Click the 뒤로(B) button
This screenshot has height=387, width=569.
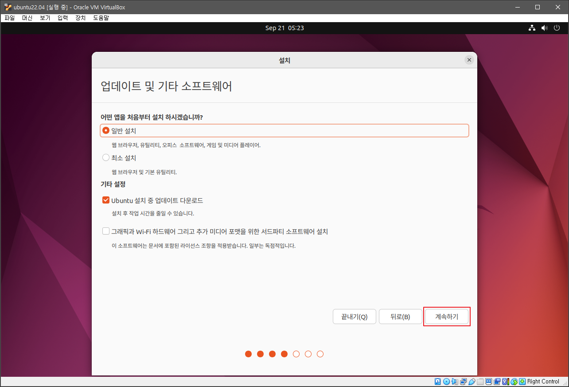pos(401,317)
